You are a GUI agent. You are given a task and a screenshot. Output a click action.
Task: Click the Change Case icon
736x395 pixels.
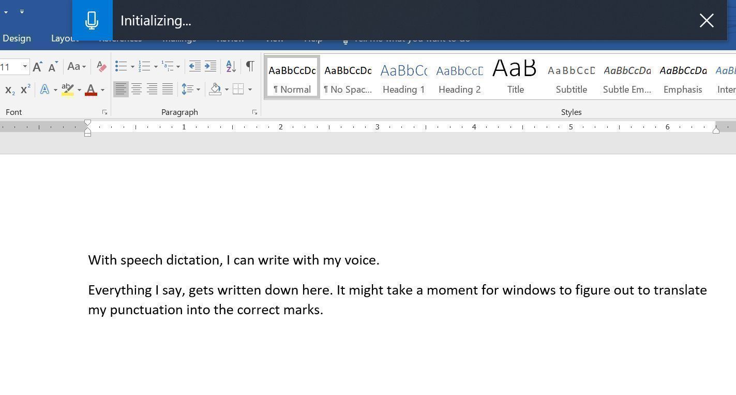[77, 66]
